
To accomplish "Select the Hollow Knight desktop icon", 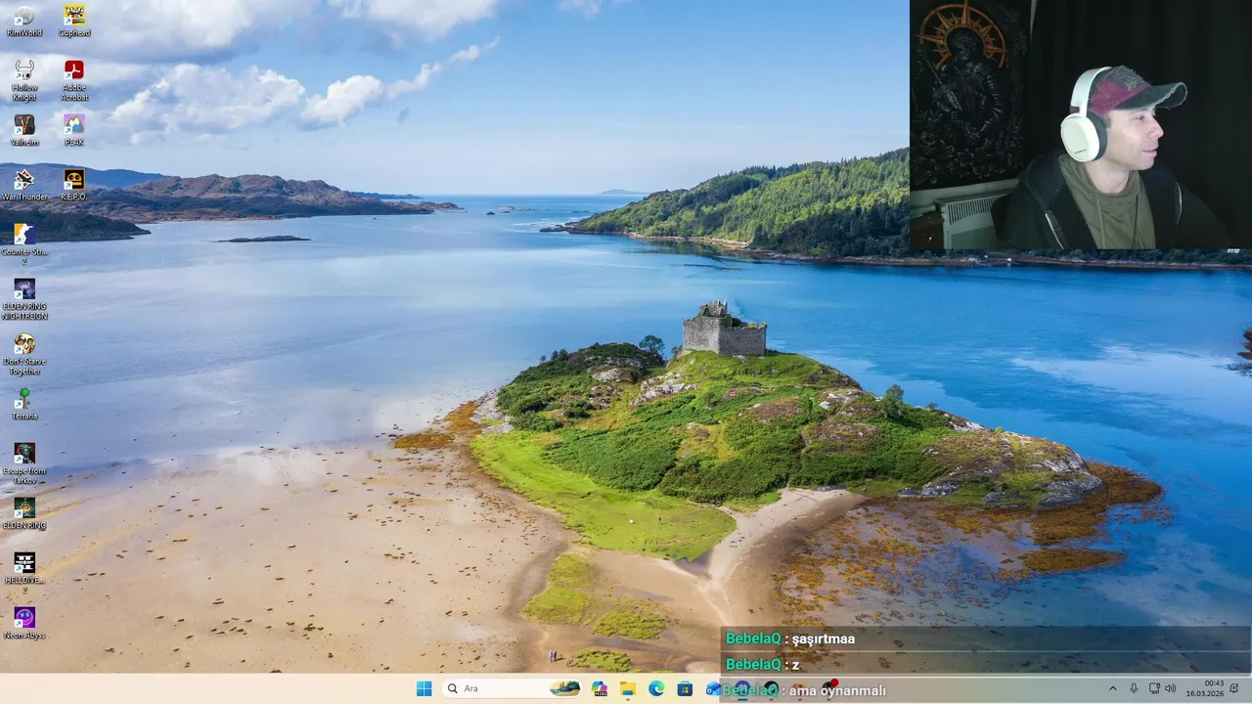I will 24,80.
